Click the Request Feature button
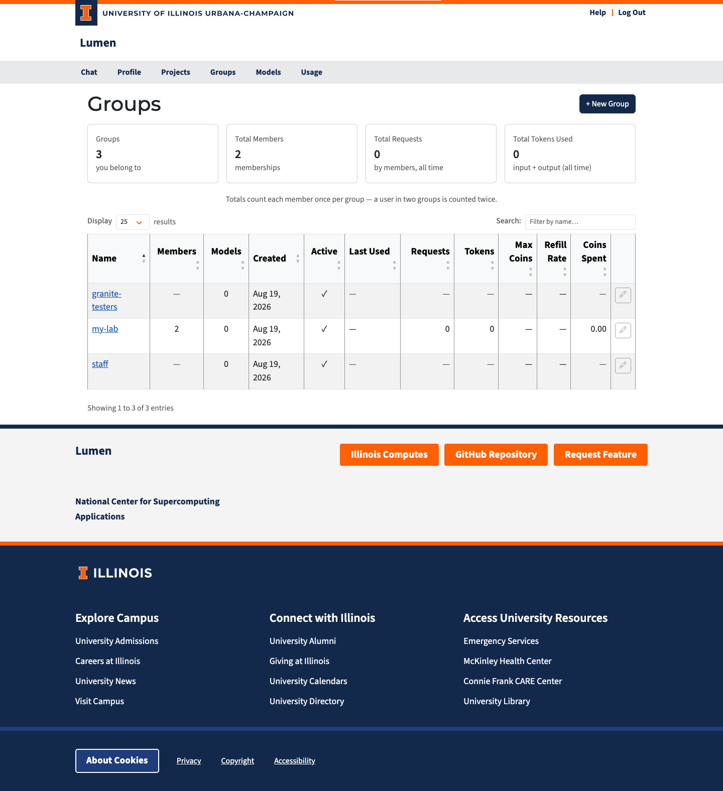The image size is (723, 791). click(600, 455)
